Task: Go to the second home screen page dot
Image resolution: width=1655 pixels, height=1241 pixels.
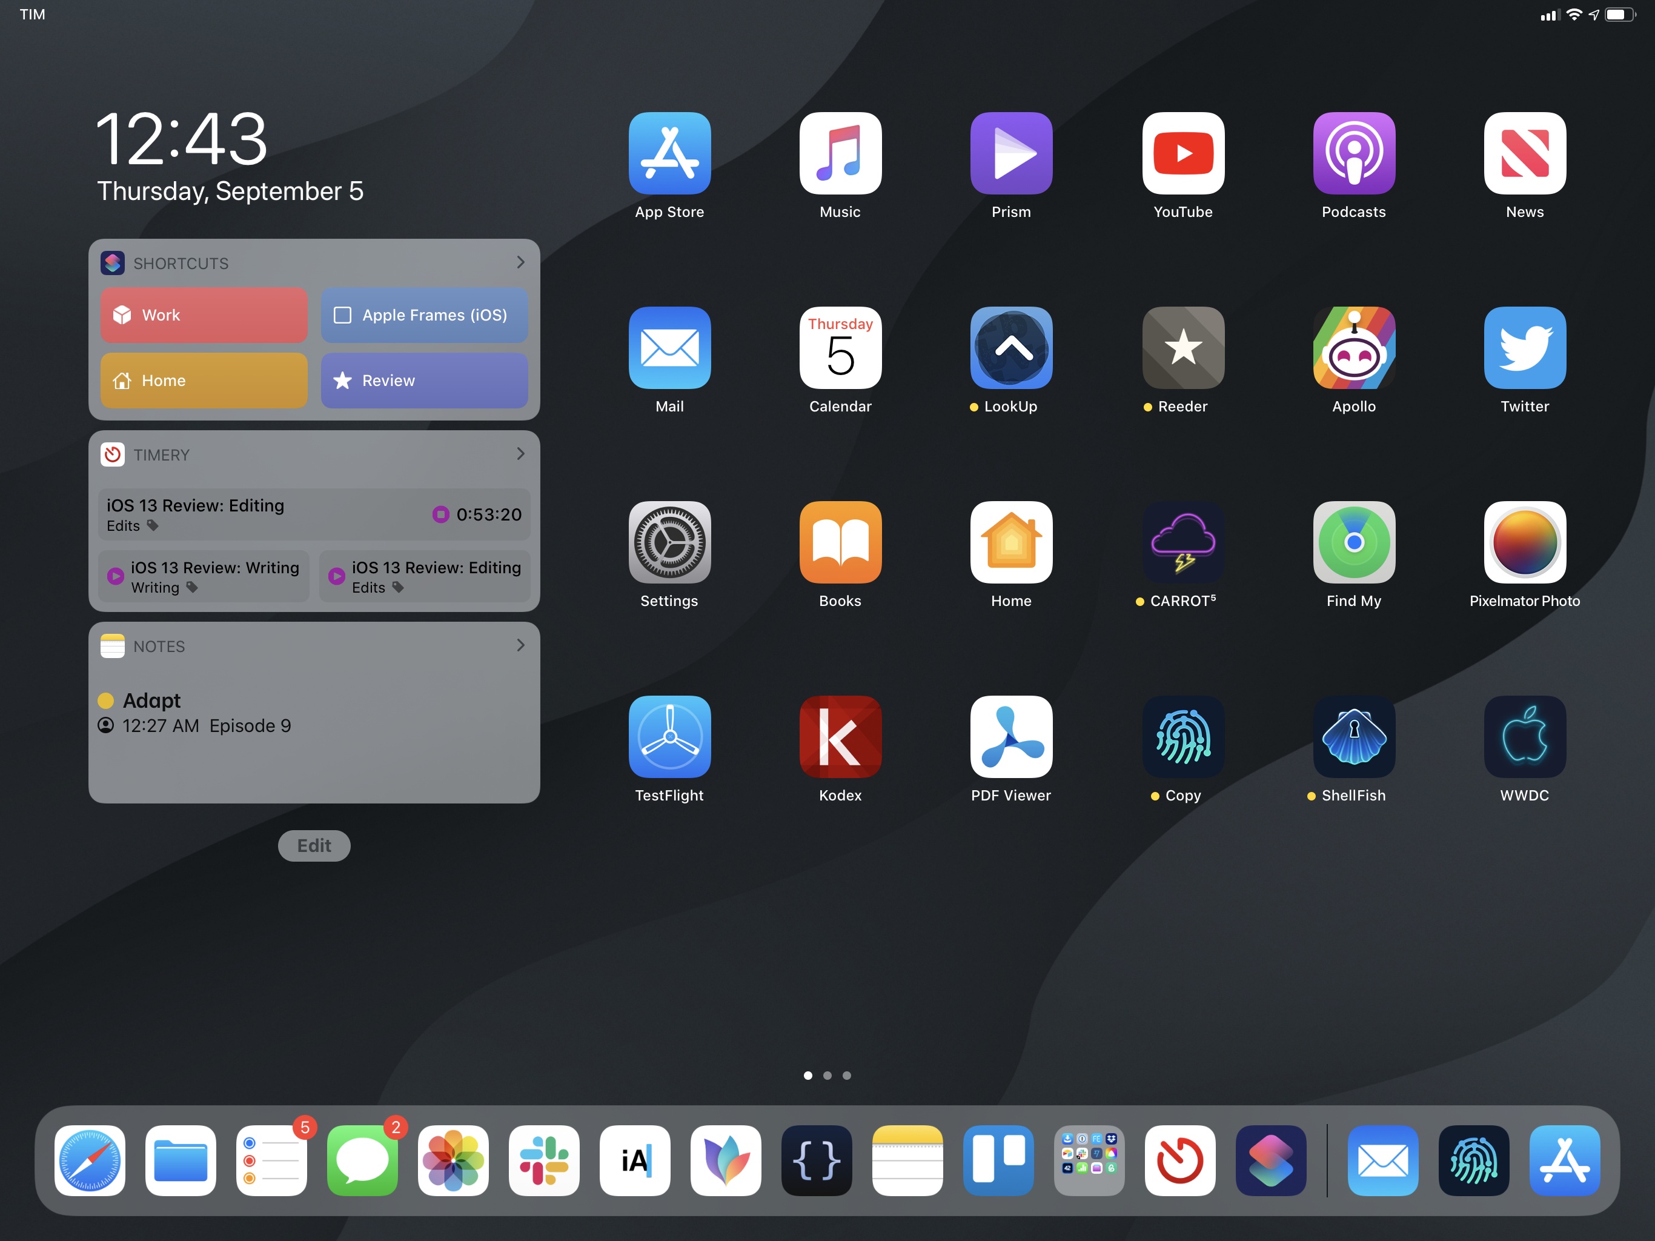Action: coord(827,1076)
